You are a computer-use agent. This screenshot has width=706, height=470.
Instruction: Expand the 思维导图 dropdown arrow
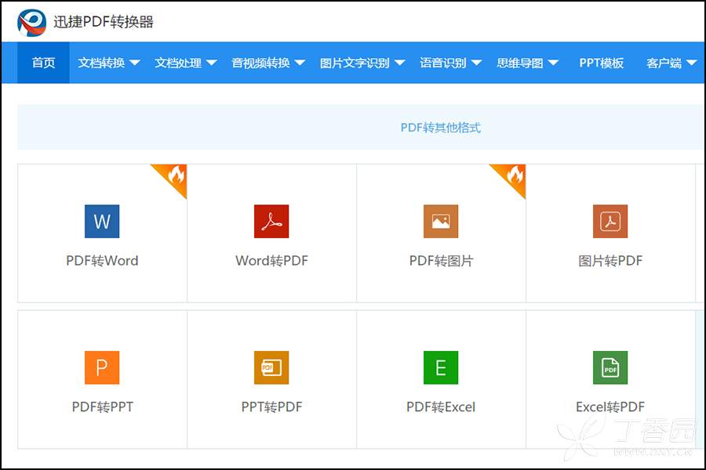(x=553, y=63)
